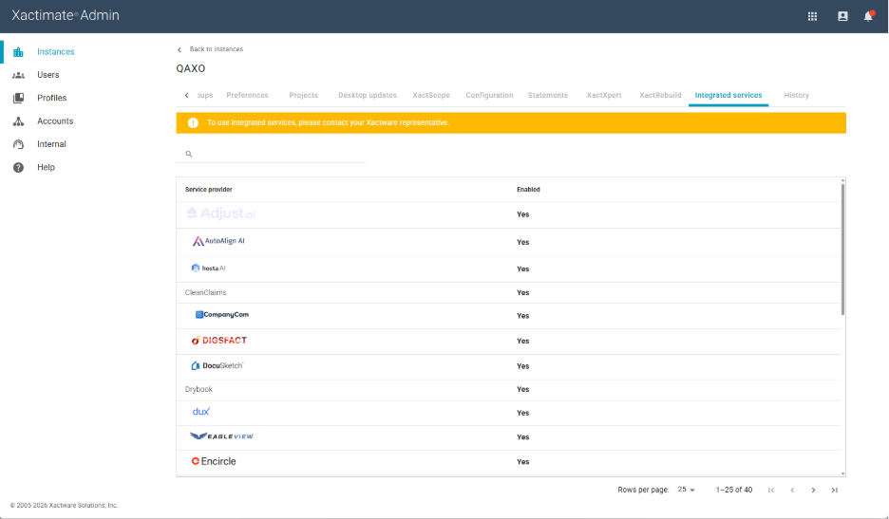Open the Accounts sidebar item
Screen dimensions: 889x519
coord(55,121)
